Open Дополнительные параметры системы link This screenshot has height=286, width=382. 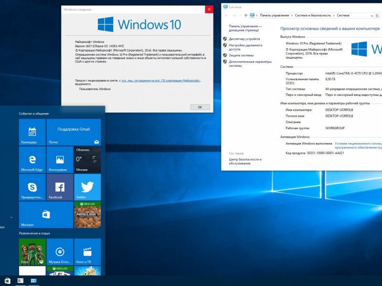pos(250,64)
